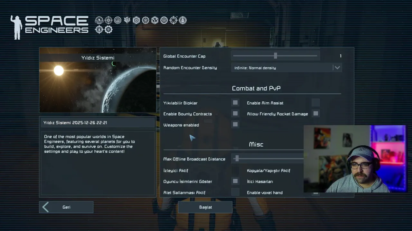The image size is (412, 231).
Task: Click the Başlat start button
Action: pyautogui.click(x=205, y=207)
